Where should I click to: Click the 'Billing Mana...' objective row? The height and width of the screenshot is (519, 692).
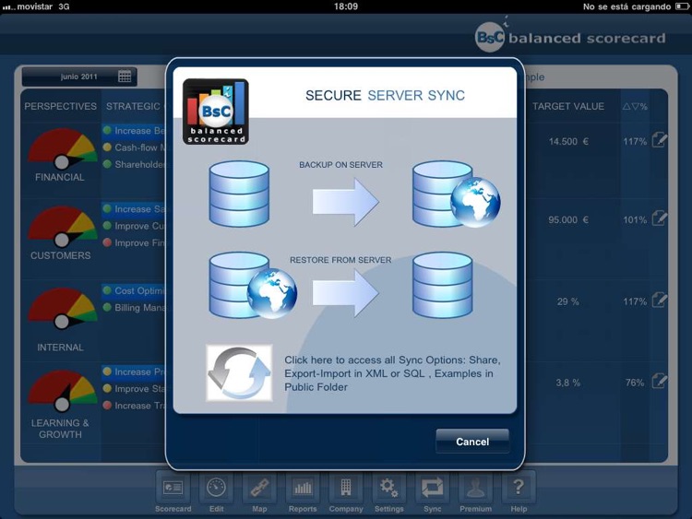[134, 307]
